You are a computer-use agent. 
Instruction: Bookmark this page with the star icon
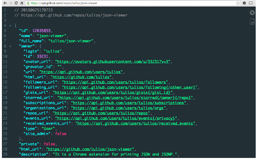[238, 3]
